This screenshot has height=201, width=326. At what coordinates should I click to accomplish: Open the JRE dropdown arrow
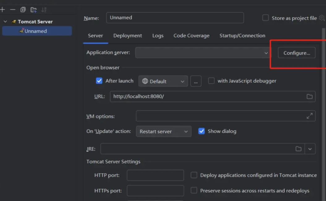(310, 149)
